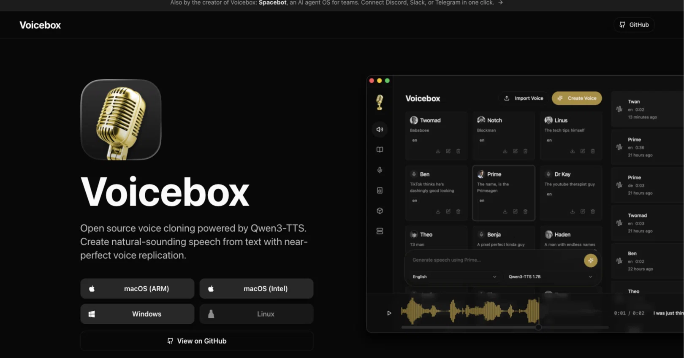Screen dimensions: 684x358
Task: Select the Prime voice card
Action: click(x=504, y=193)
